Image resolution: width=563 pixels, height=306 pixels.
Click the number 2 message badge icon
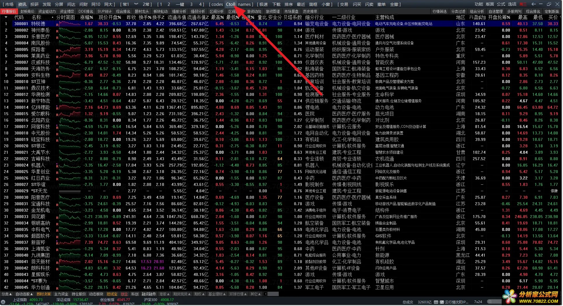pos(442,302)
